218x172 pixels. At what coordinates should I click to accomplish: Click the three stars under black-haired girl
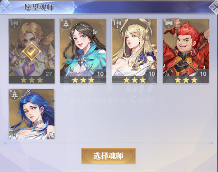tap(83, 80)
